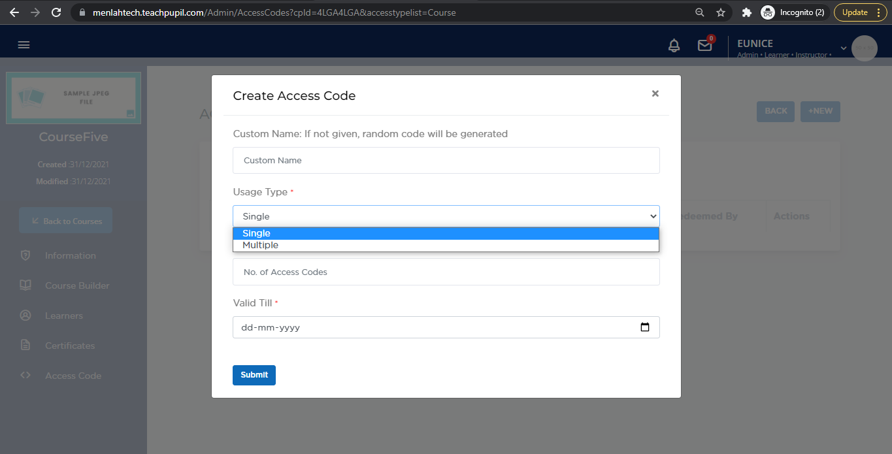Expand the EUNICE user profile menu
This screenshot has height=454, width=892.
pyautogui.click(x=843, y=48)
